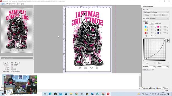Click the cyan ink color swatch

(x=146, y=27)
